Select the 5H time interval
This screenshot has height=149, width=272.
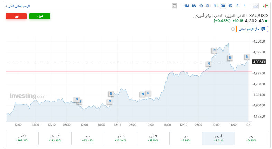point(208,6)
